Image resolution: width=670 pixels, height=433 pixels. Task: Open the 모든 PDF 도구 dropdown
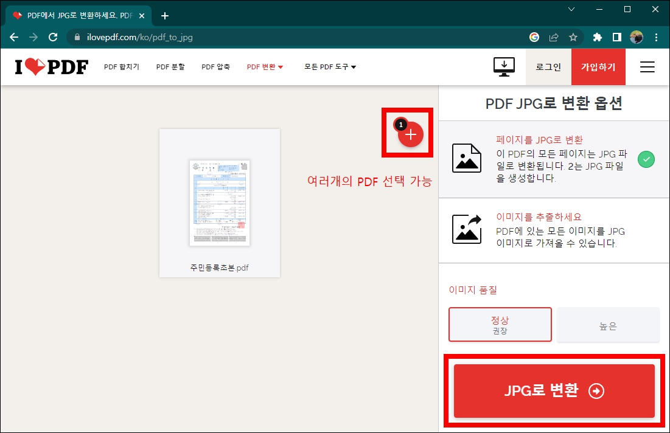click(330, 67)
